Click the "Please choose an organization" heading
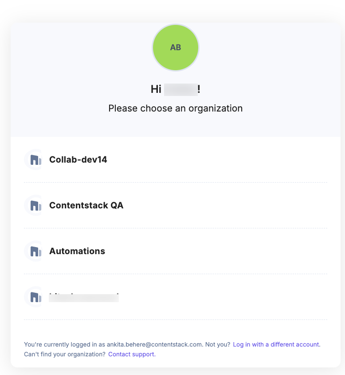The width and height of the screenshot is (345, 375). pyautogui.click(x=176, y=108)
